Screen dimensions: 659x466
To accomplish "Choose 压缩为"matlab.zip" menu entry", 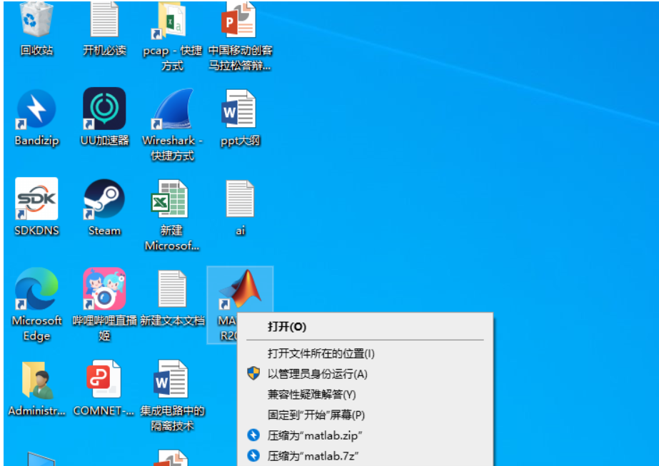I will click(x=365, y=435).
